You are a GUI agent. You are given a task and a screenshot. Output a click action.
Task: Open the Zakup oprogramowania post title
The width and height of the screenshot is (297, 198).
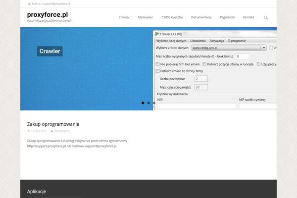53,124
